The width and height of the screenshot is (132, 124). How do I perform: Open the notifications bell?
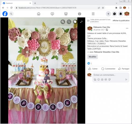click(121, 14)
